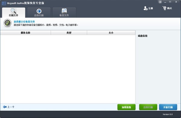
Task: Click the Rcysoft GoPro app logo icon
Action: pos(4,3)
